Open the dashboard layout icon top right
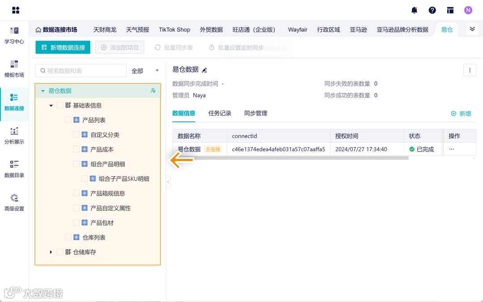 tap(450, 10)
